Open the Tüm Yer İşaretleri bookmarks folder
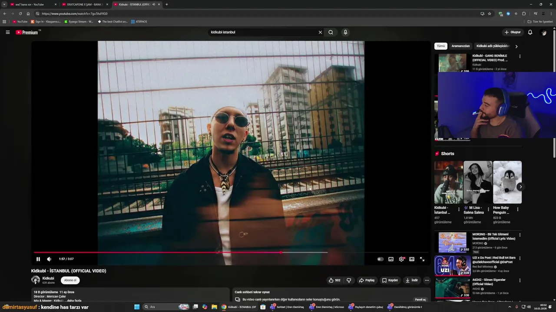The height and width of the screenshot is (312, 556). pyautogui.click(x=540, y=22)
